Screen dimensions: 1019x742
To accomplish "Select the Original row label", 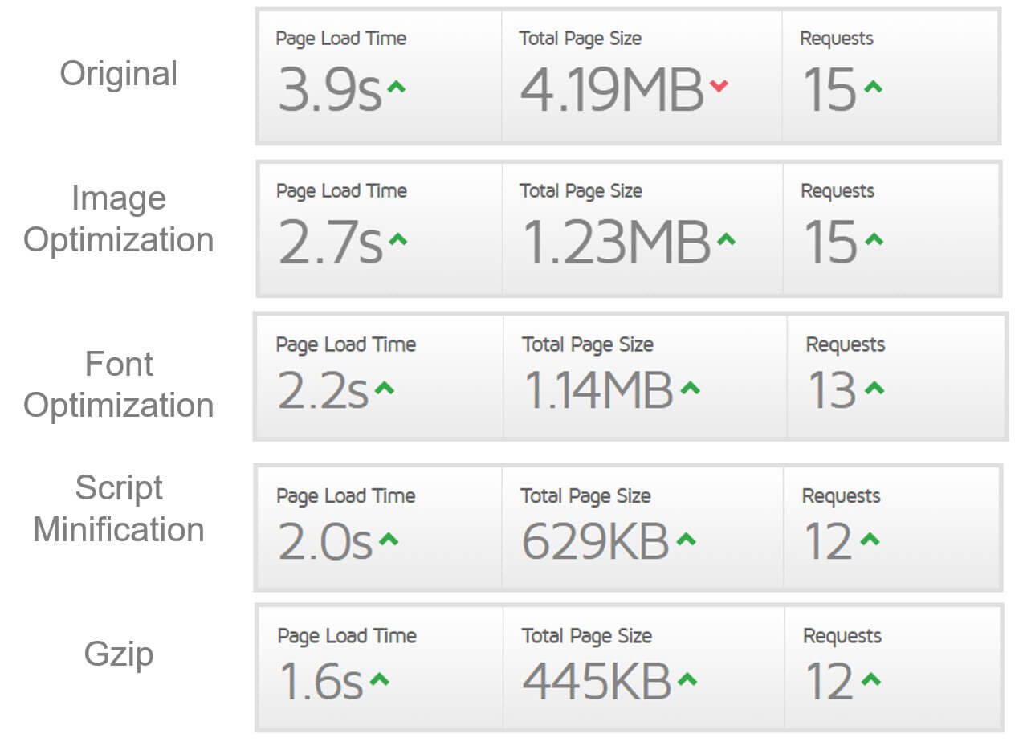I will (x=118, y=74).
